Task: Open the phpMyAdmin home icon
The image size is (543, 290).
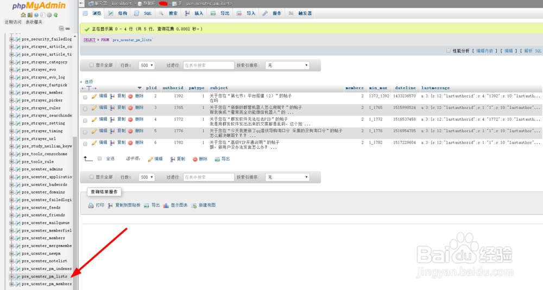Action: coord(23,15)
